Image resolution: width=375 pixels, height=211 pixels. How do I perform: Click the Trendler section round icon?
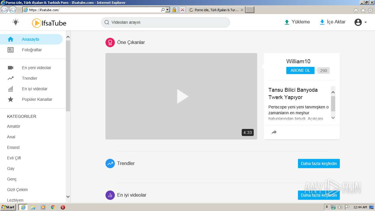pyautogui.click(x=110, y=164)
